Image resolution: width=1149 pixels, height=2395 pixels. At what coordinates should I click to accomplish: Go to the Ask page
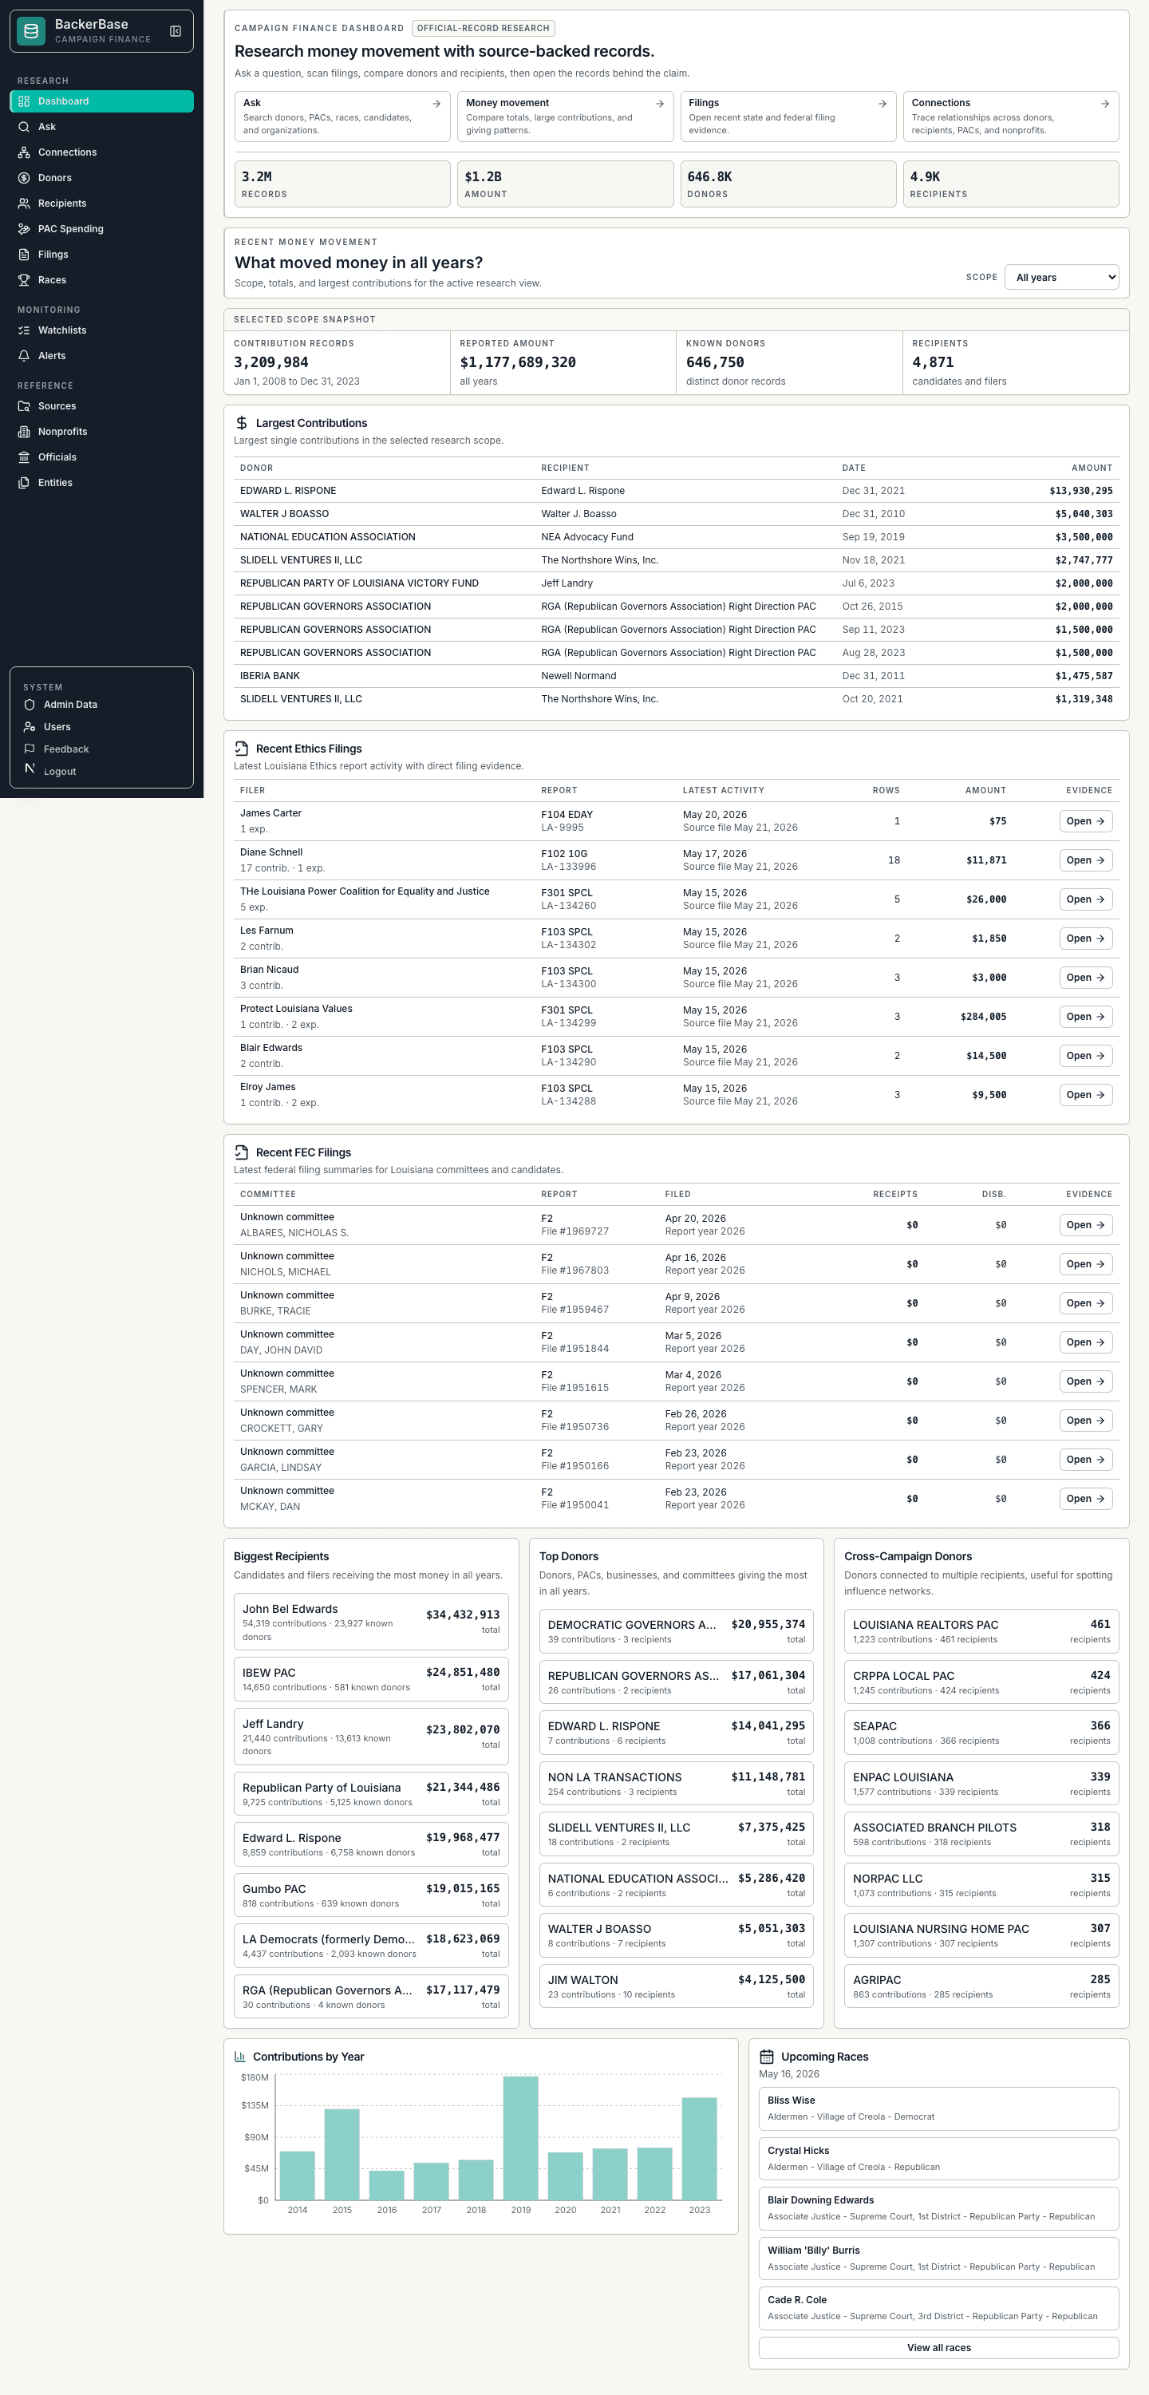click(x=101, y=126)
